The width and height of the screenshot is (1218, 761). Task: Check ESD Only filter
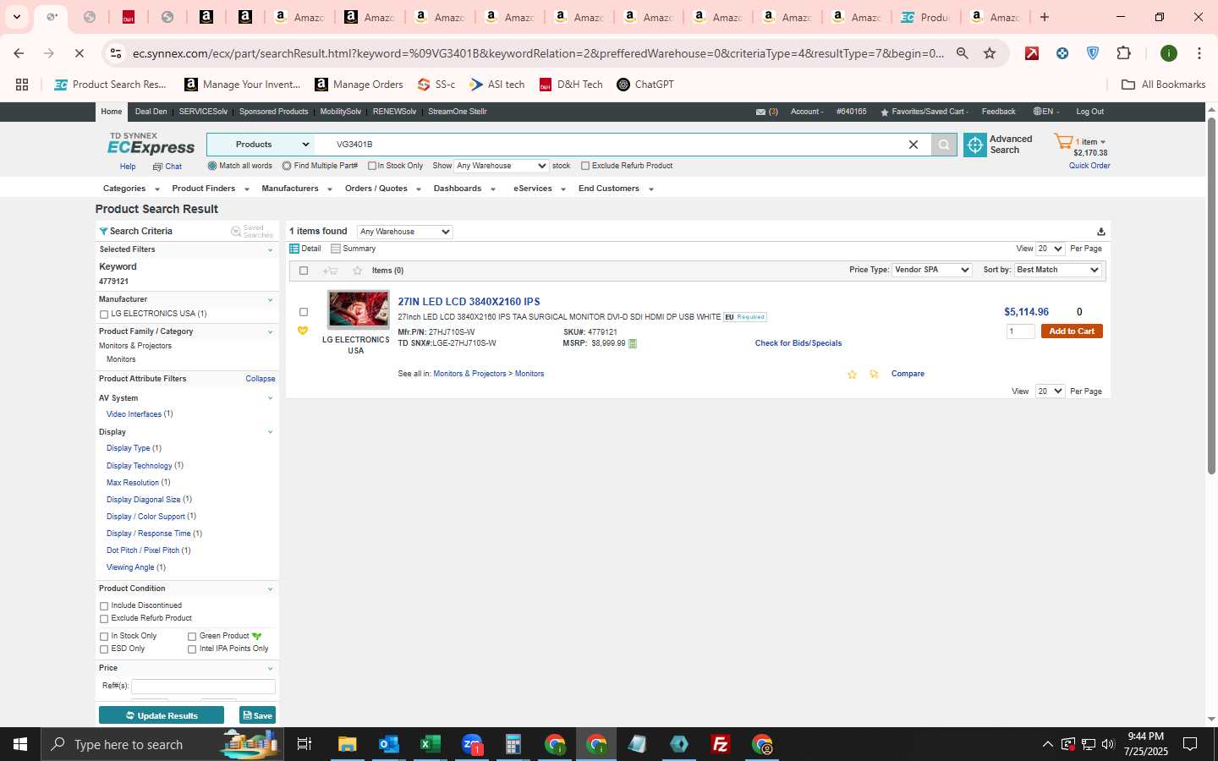click(x=104, y=649)
